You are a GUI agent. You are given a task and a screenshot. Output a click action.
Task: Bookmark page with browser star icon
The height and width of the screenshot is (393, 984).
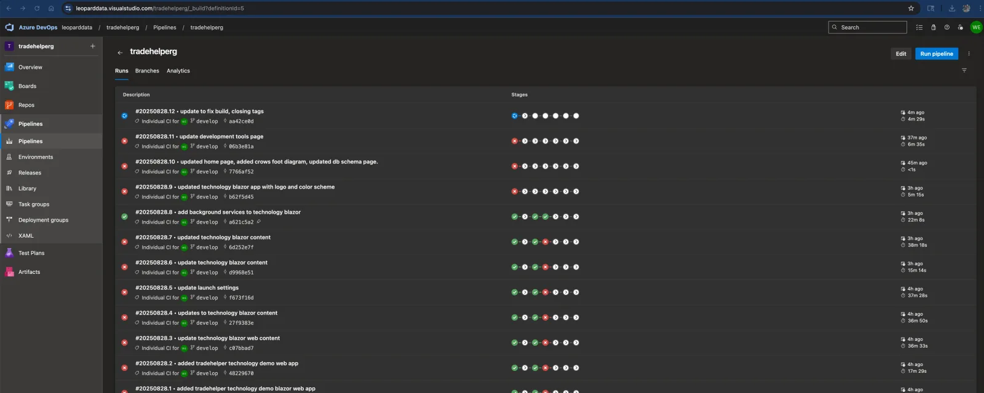911,8
